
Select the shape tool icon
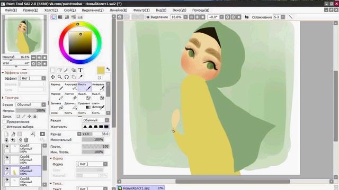(73, 70)
